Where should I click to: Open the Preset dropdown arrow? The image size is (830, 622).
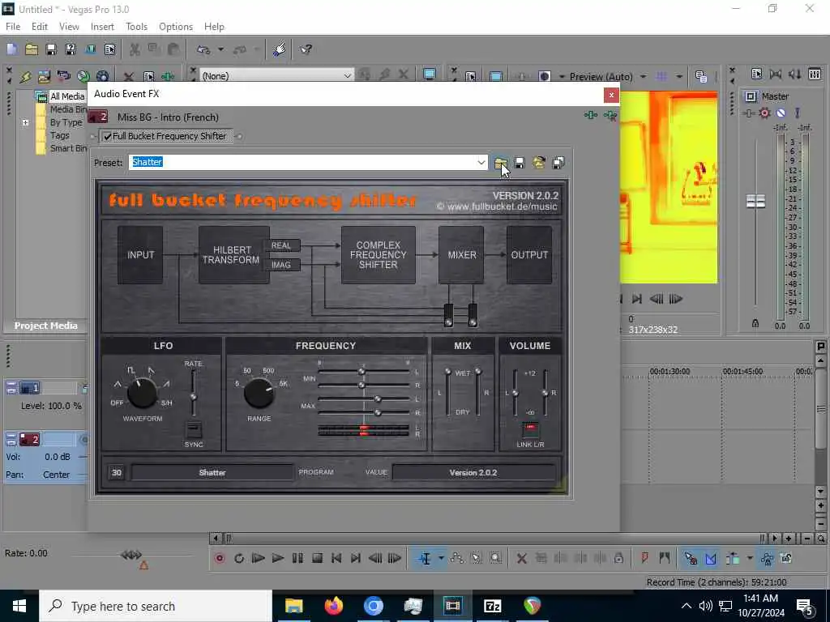coord(481,162)
